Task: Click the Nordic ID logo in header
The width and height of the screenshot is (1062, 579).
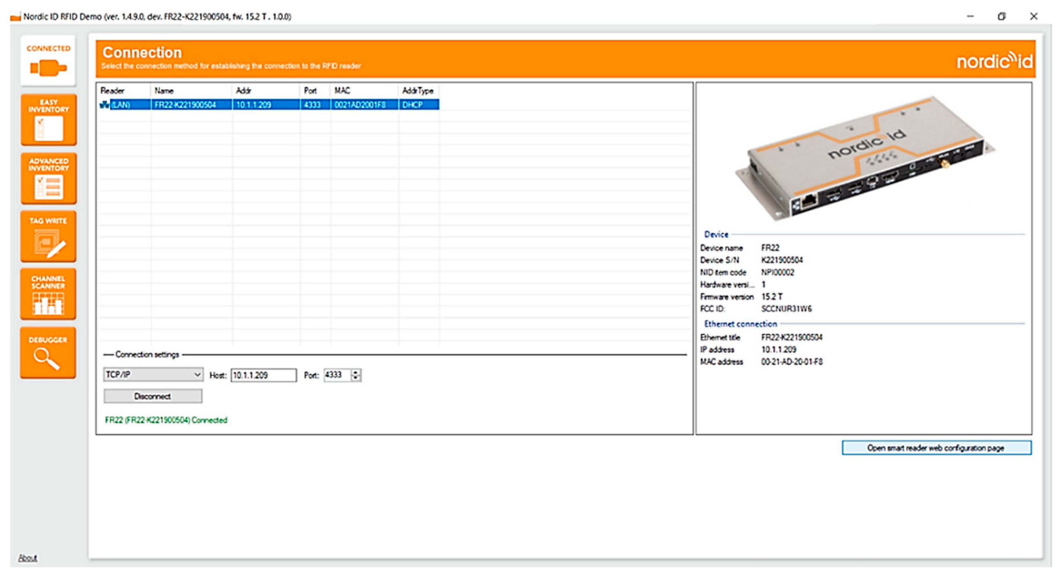Action: (994, 62)
